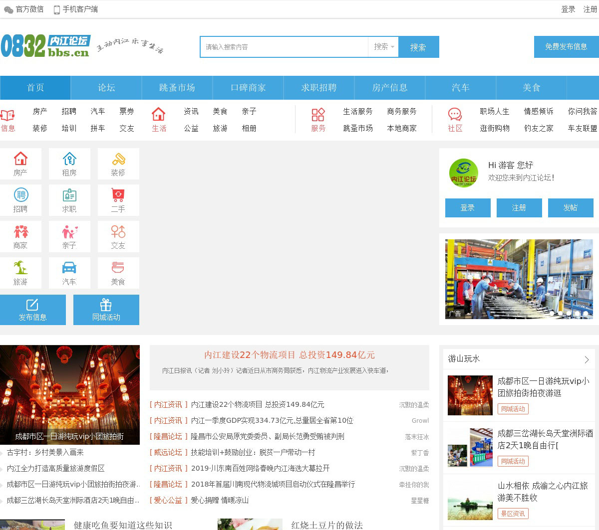Switch to the 论坛 navigation tab
Viewport: 599px width, 530px height.
[x=106, y=88]
